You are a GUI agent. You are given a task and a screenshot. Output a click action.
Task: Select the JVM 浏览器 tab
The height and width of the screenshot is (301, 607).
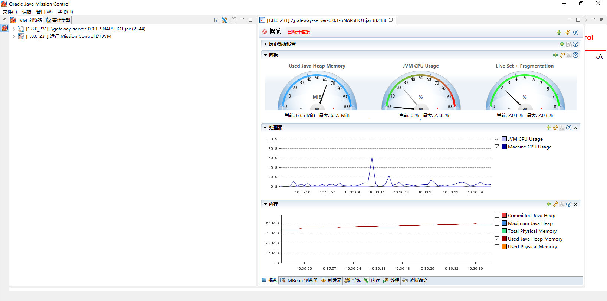tap(26, 20)
